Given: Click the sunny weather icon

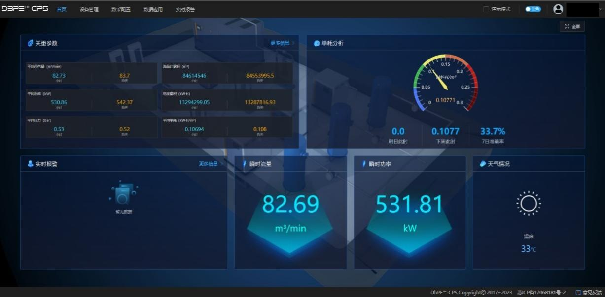Looking at the screenshot, I should 529,203.
